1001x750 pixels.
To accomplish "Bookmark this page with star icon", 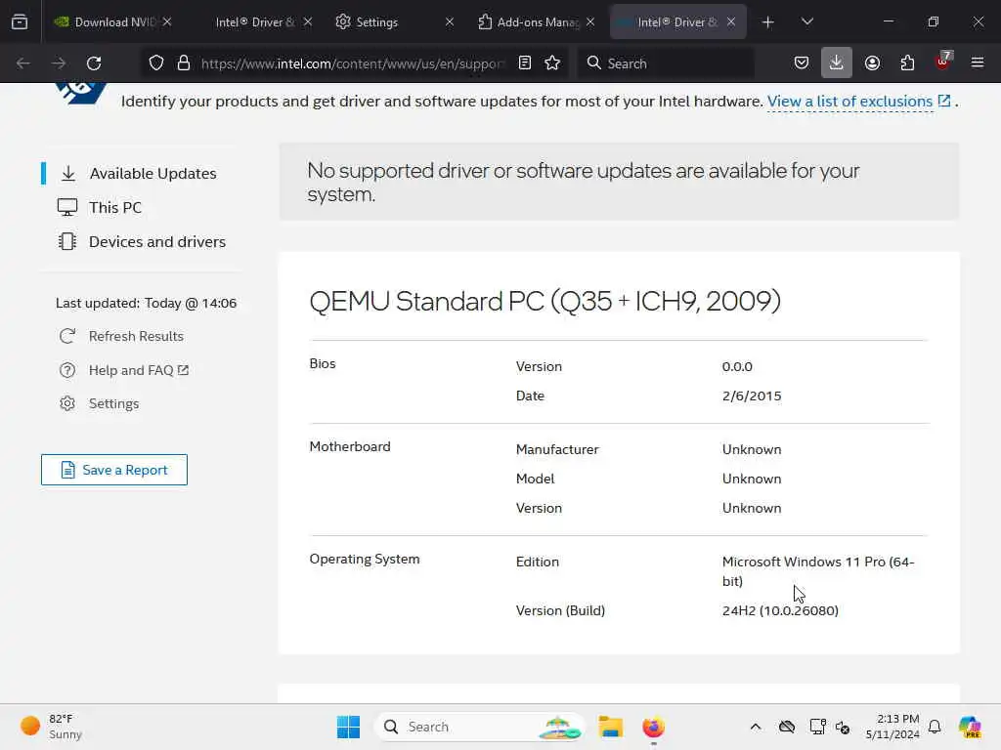I will pos(552,62).
